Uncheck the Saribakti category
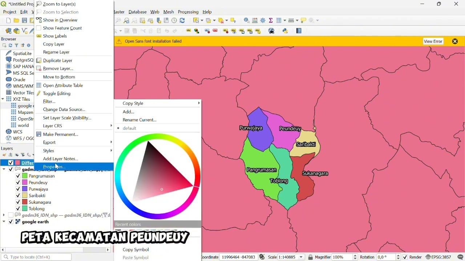 [x=18, y=196]
